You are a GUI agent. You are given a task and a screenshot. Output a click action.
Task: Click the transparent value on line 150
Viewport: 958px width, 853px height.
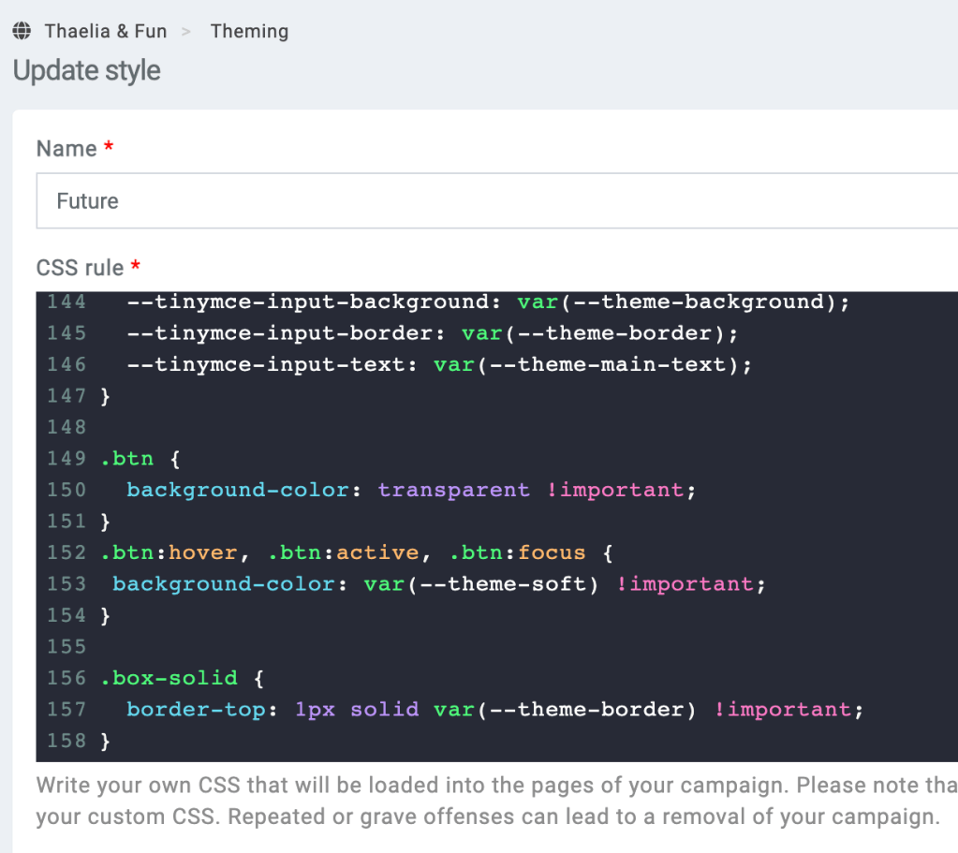click(x=453, y=489)
